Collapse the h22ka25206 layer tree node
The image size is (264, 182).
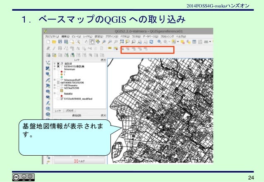(55, 88)
